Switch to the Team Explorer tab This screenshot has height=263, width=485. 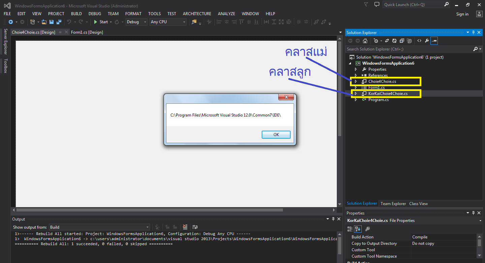pyautogui.click(x=393, y=204)
